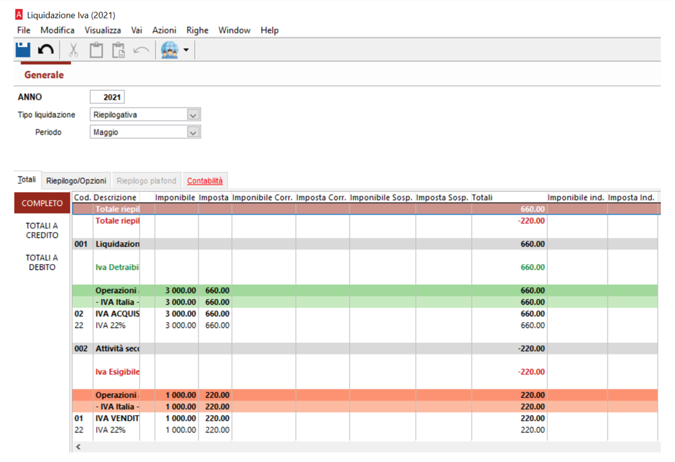Viewport: 675px width, 462px height.
Task: Open the Visualizza menu
Action: [103, 30]
